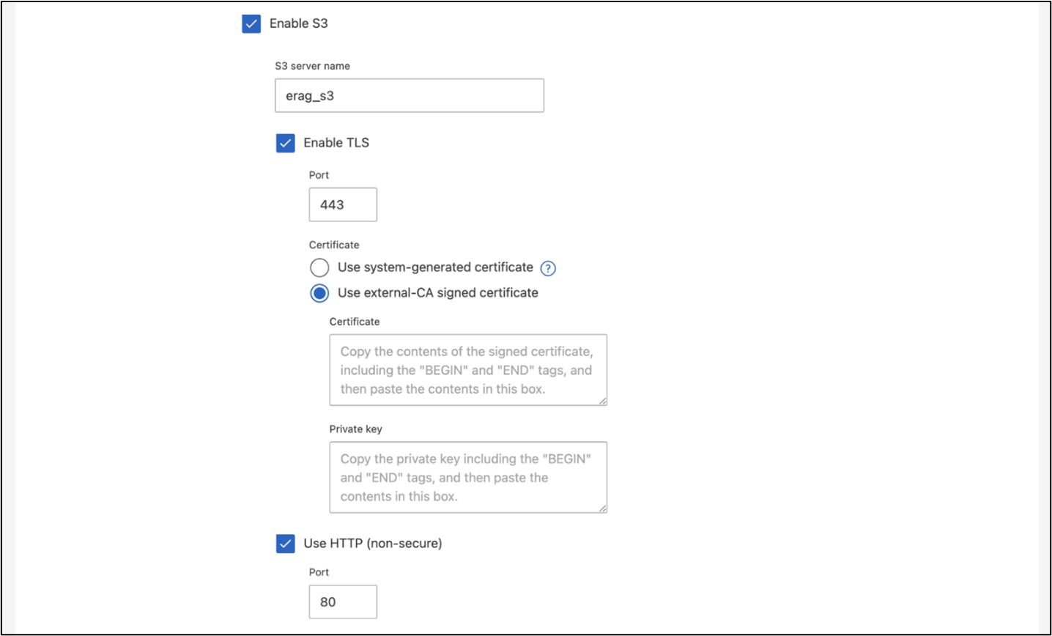This screenshot has width=1052, height=636.
Task: Click inside the Private key text area
Action: (x=467, y=477)
